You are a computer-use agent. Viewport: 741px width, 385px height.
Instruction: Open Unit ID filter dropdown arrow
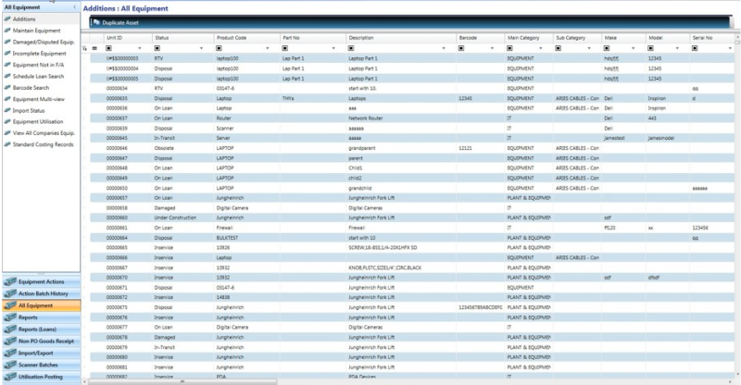click(140, 48)
